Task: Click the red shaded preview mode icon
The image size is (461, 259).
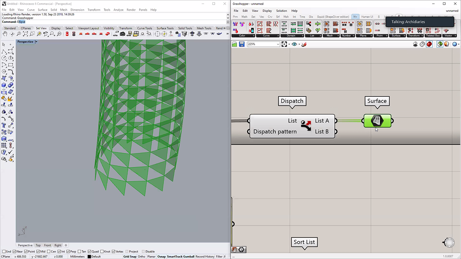Action: click(x=429, y=45)
